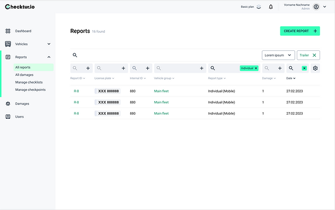Screen dimensions: 335x210
Task: Open the Lorem ipsum dropdown
Action: pos(278,55)
